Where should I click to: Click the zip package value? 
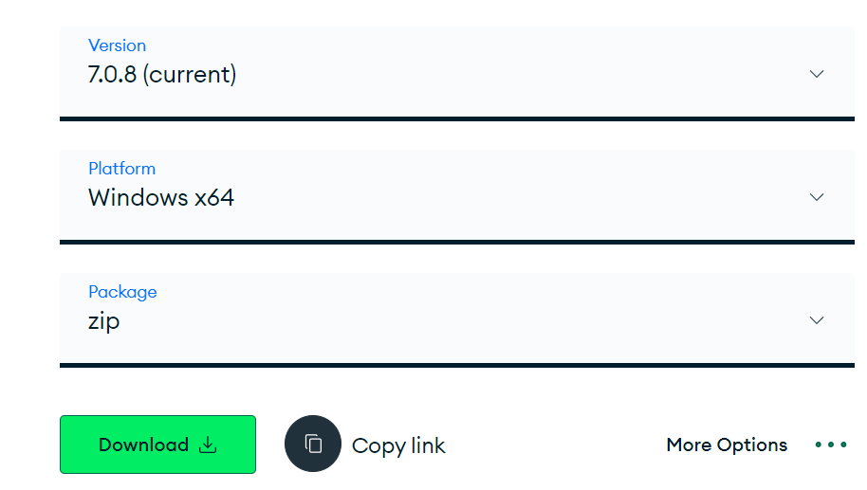point(104,321)
